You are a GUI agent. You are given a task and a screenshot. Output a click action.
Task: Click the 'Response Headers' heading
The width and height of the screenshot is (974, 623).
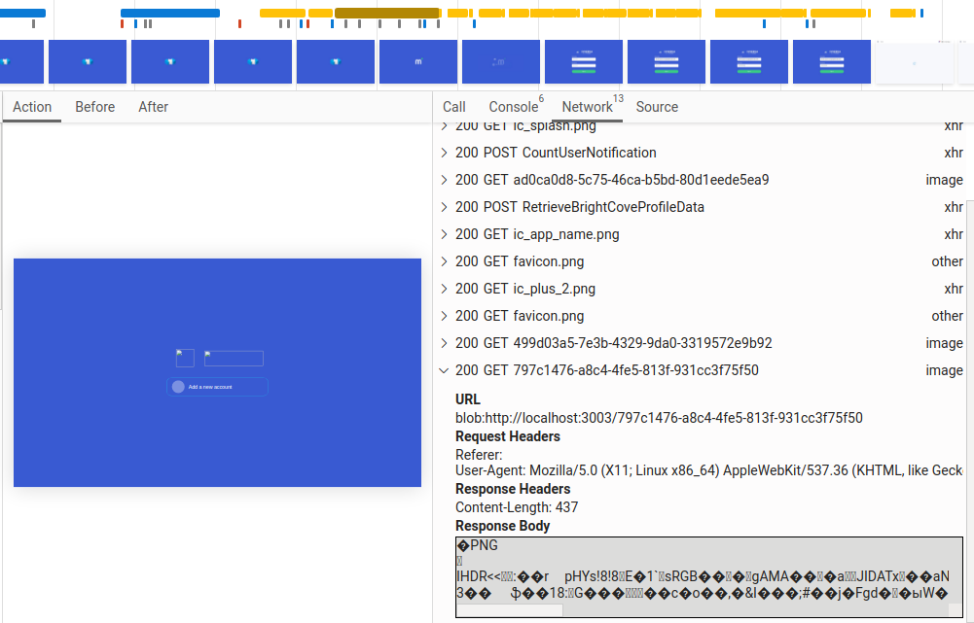[x=513, y=489]
